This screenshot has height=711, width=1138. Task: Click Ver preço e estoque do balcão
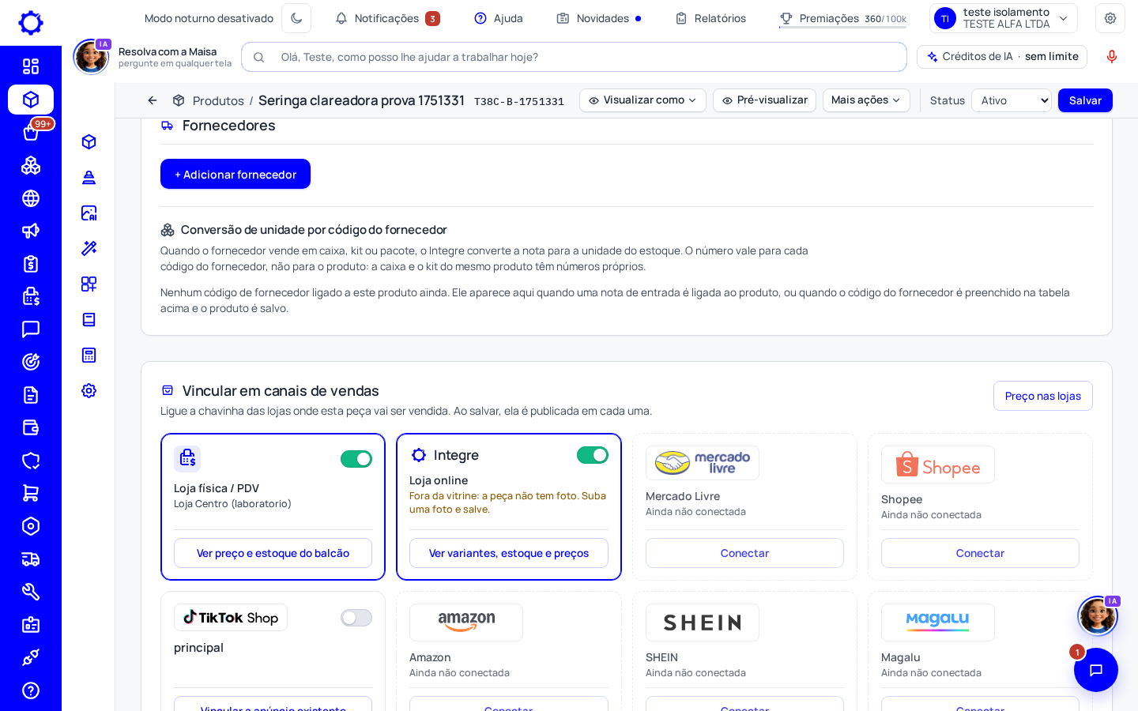[273, 553]
